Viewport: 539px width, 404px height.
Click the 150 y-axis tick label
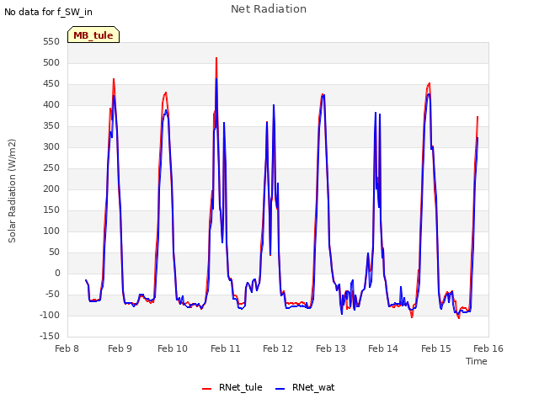click(51, 210)
